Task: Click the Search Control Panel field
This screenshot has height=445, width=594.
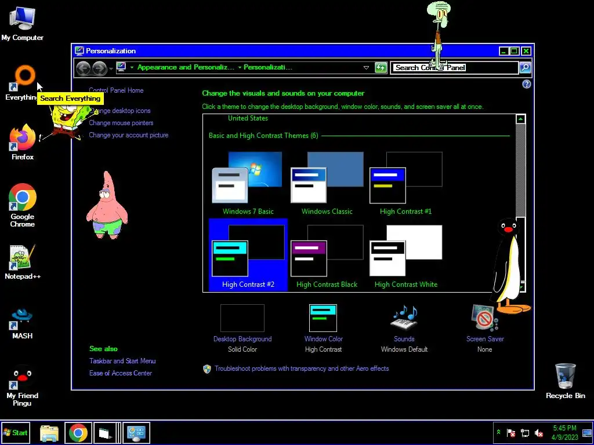Action: coord(454,68)
